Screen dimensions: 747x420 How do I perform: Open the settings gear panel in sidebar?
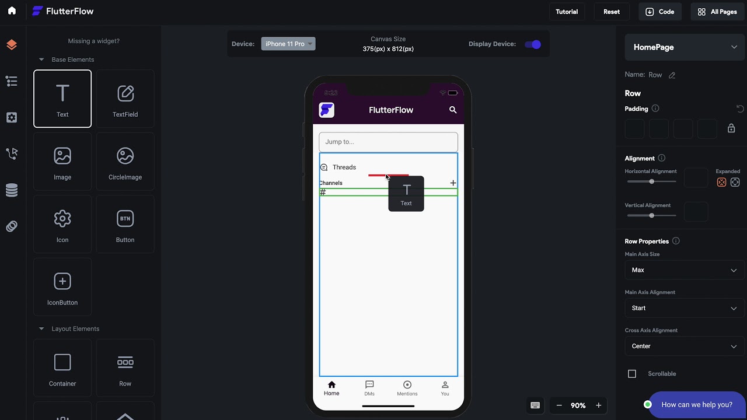12,117
